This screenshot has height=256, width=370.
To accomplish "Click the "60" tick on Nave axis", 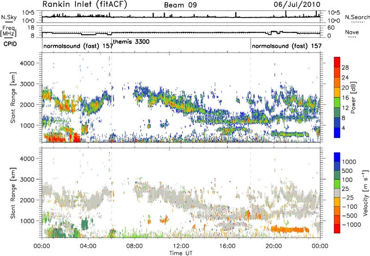I will [x=331, y=28].
